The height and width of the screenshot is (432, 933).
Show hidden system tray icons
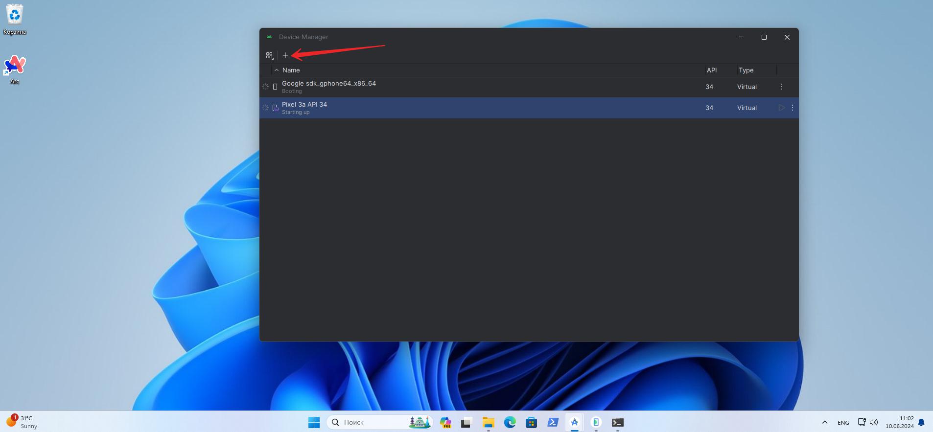point(824,422)
